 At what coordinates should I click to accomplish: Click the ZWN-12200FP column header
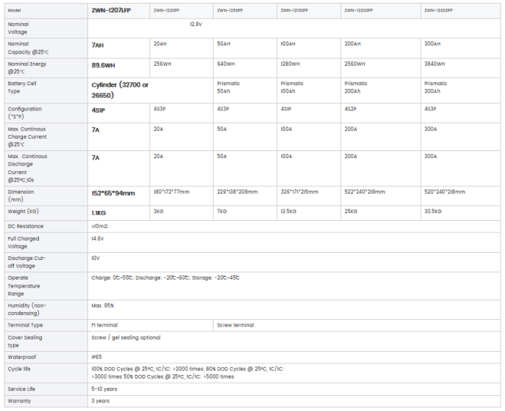pos(359,10)
